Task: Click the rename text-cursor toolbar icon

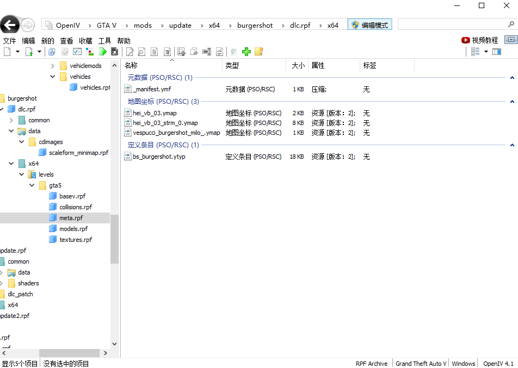Action: (207, 52)
